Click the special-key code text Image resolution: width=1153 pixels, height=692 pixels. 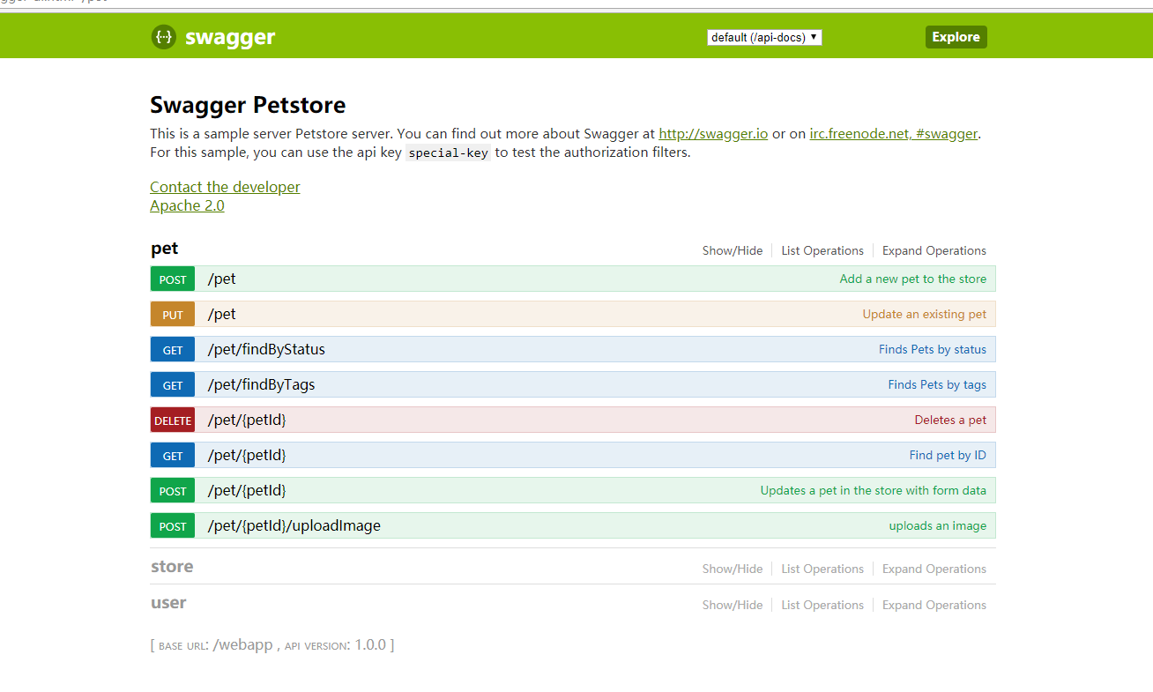pyautogui.click(x=448, y=153)
